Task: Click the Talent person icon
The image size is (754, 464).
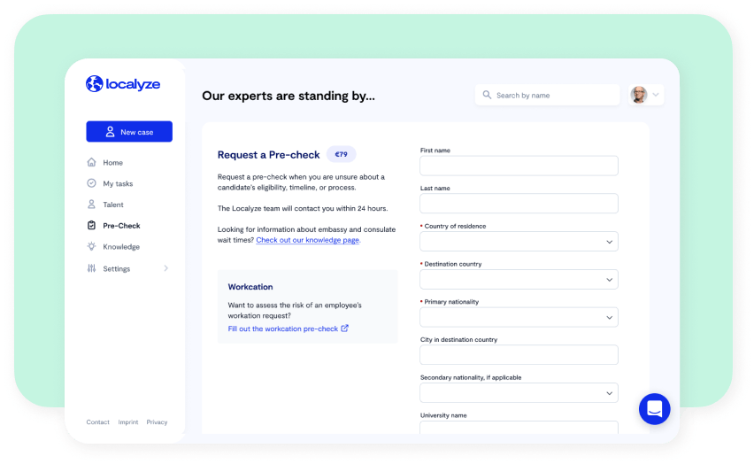Action: click(91, 205)
